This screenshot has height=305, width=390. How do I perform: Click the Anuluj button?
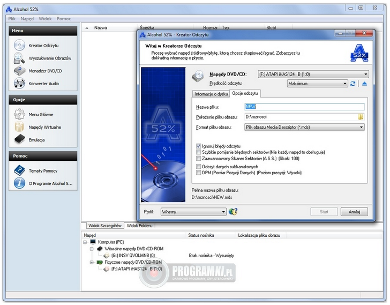click(354, 212)
